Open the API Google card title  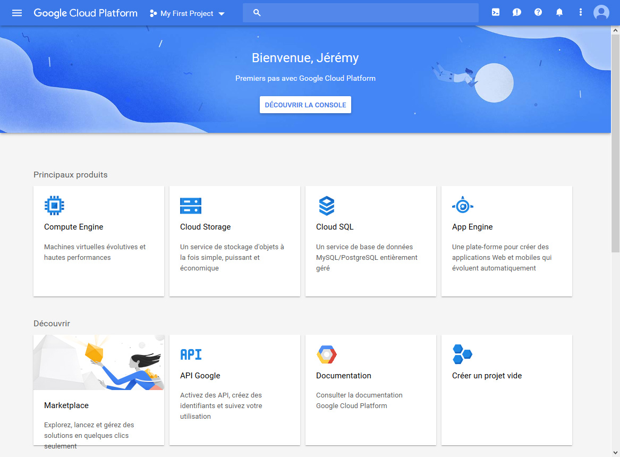(x=200, y=376)
